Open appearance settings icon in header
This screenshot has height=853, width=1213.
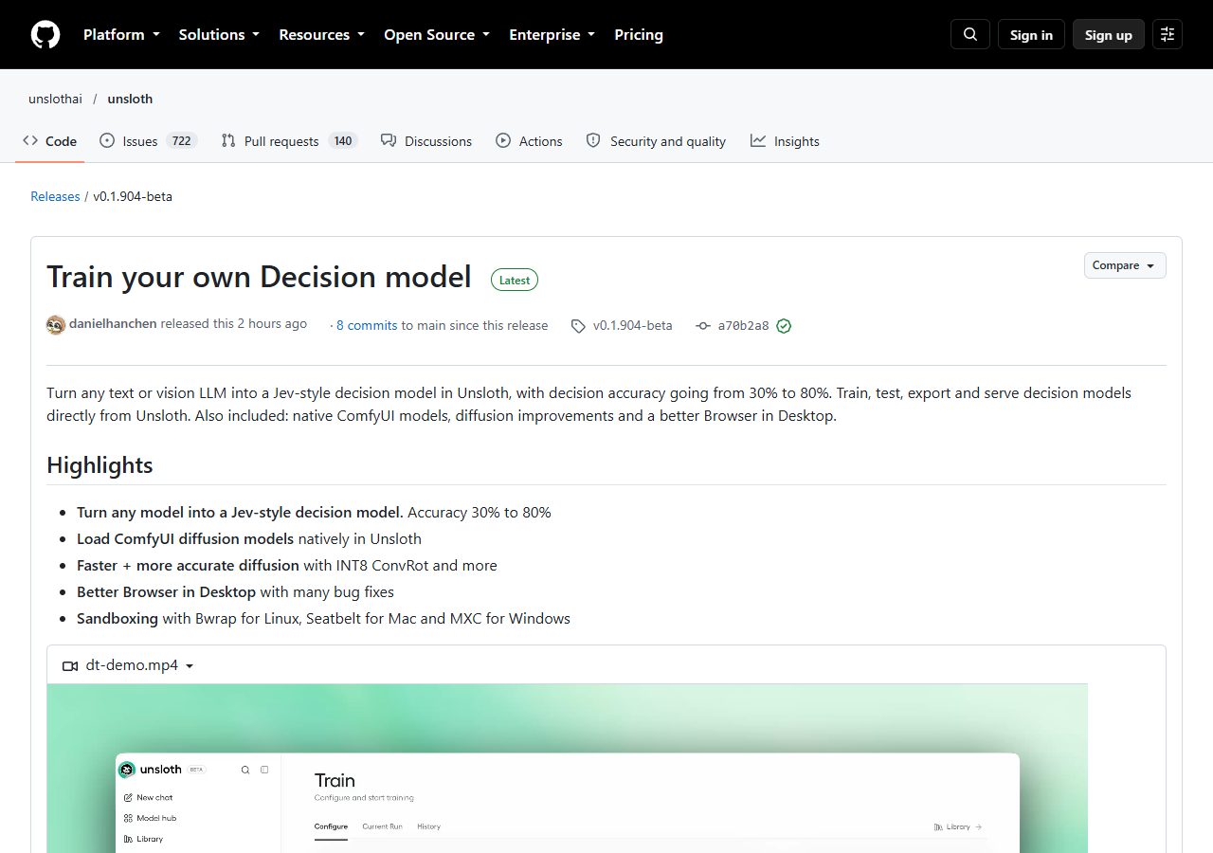pyautogui.click(x=1168, y=34)
